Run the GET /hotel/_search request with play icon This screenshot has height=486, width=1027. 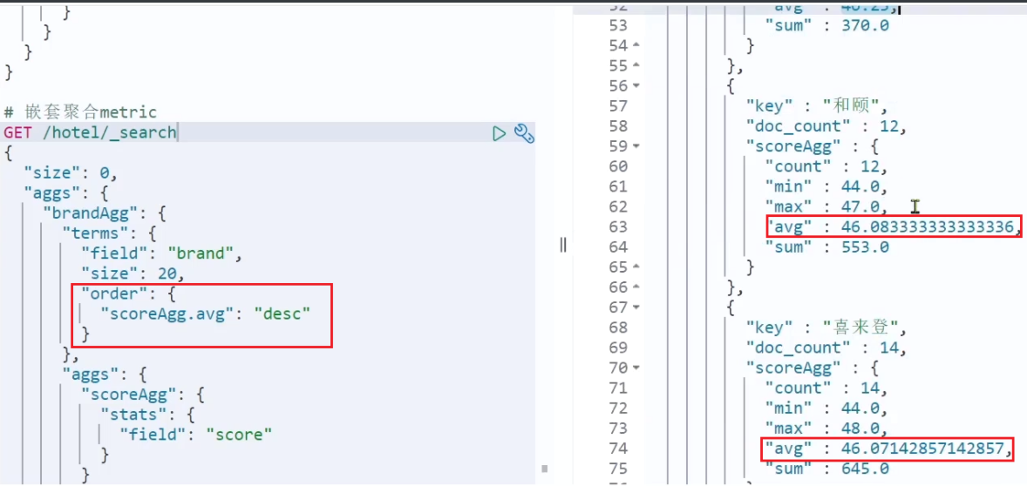[499, 133]
